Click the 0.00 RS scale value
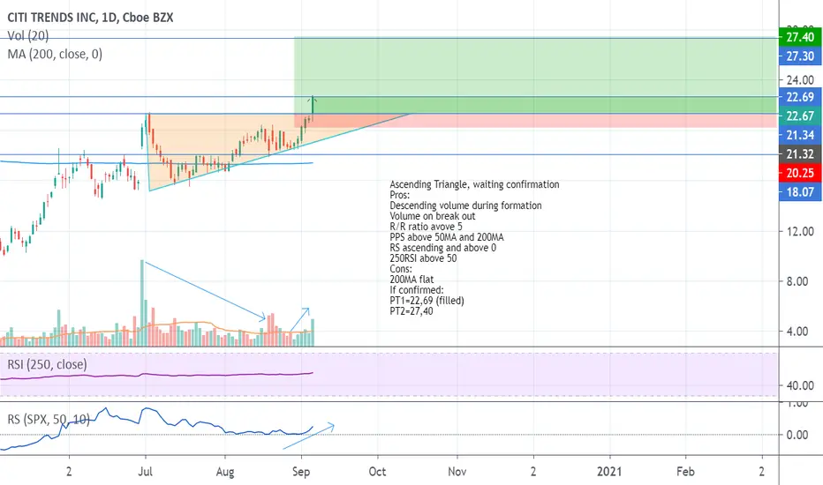823x485 pixels. 797,435
